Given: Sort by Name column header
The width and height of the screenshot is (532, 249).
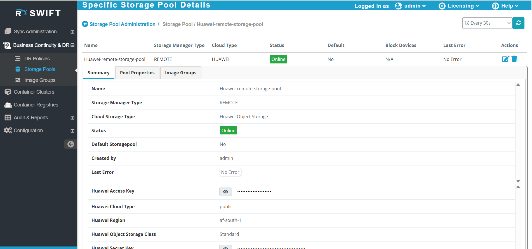Looking at the screenshot, I should (91, 45).
